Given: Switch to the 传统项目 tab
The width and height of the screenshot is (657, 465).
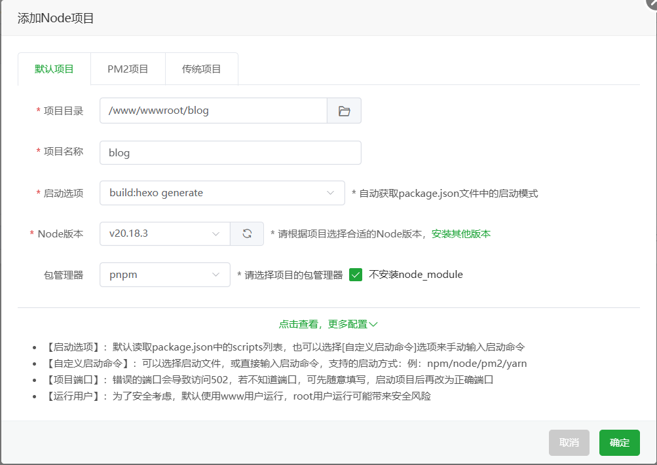Looking at the screenshot, I should coord(202,69).
